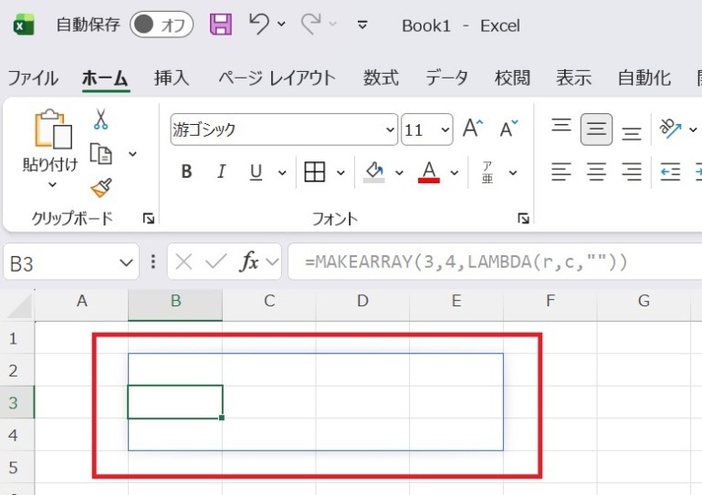702x495 pixels.
Task: Click the 貼り付け paste icon
Action: click(53, 129)
